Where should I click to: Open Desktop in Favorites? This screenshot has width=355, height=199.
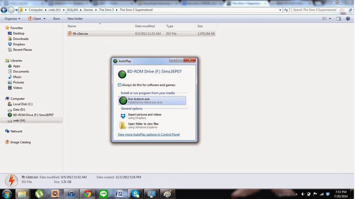pyautogui.click(x=19, y=33)
